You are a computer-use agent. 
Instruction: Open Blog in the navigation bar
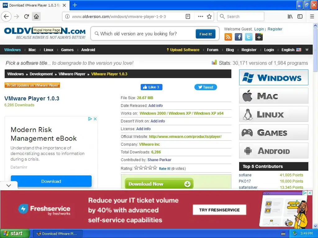[230, 50]
